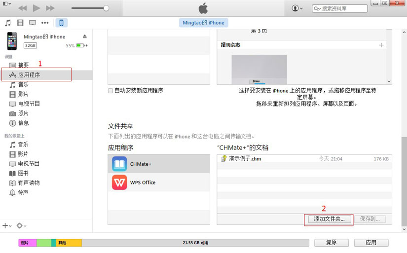Select CHMate+ in file sharing apps
Image resolution: width=407 pixels, height=253 pixels.
[x=159, y=164]
